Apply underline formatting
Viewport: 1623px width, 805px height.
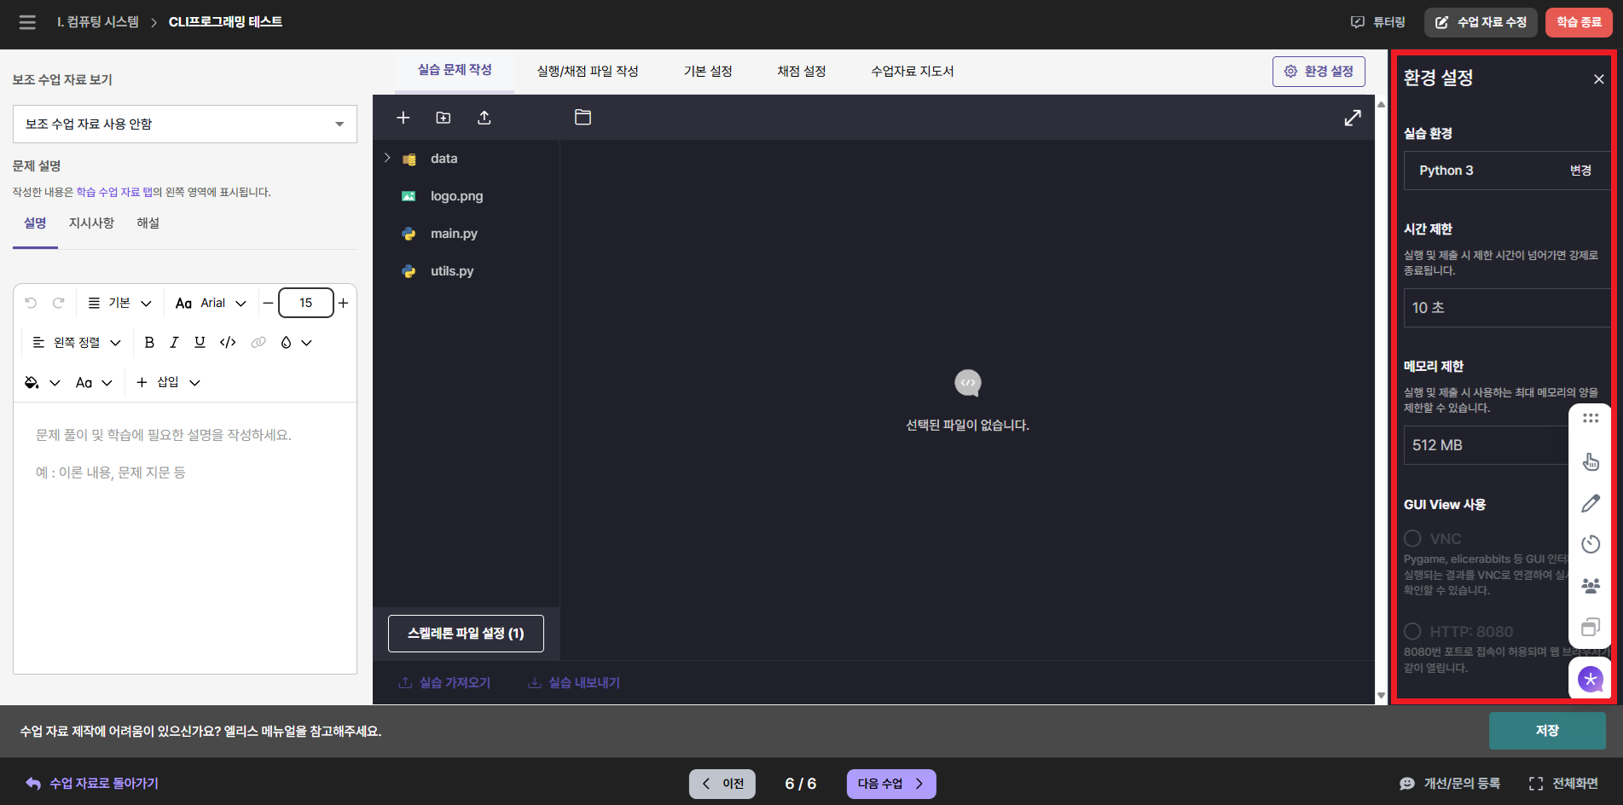(x=200, y=342)
